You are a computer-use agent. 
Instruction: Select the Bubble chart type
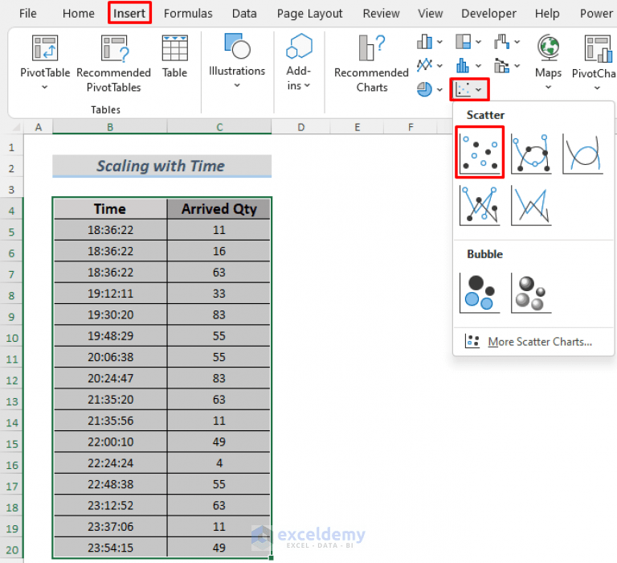[480, 293]
